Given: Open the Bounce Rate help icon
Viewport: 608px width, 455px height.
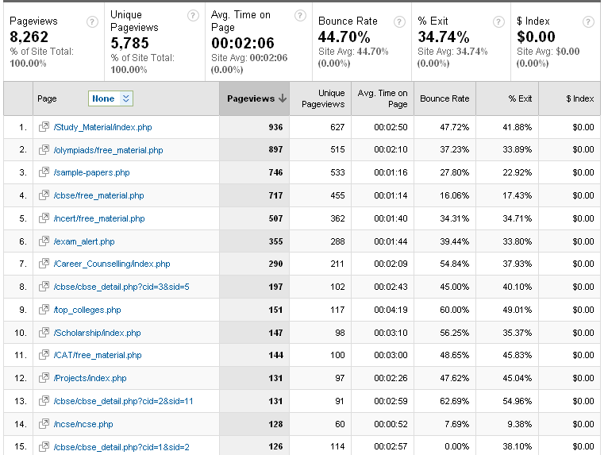Looking at the screenshot, I should 399,21.
